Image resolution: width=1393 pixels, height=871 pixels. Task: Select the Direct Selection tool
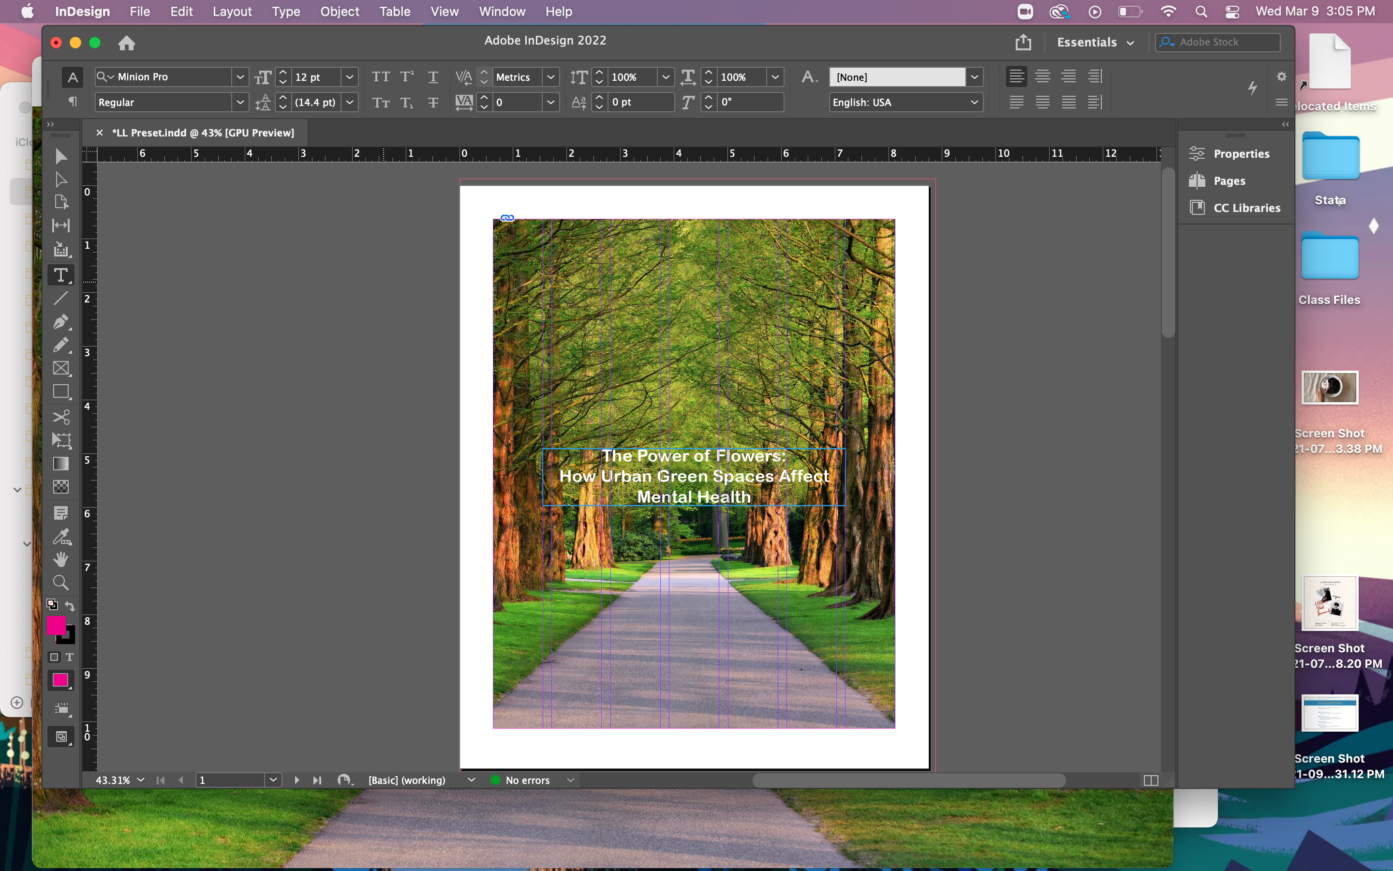(x=60, y=180)
